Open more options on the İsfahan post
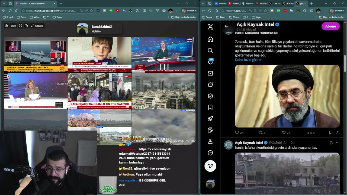 pyautogui.click(x=338, y=143)
